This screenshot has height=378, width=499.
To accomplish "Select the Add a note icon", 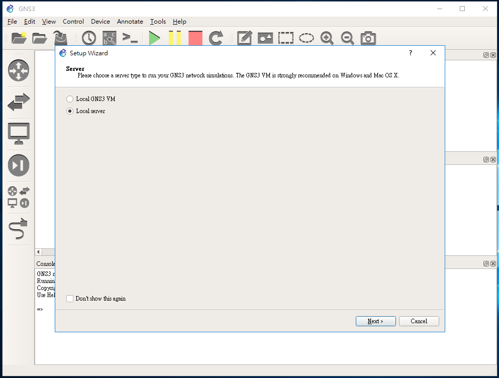I will (x=245, y=38).
